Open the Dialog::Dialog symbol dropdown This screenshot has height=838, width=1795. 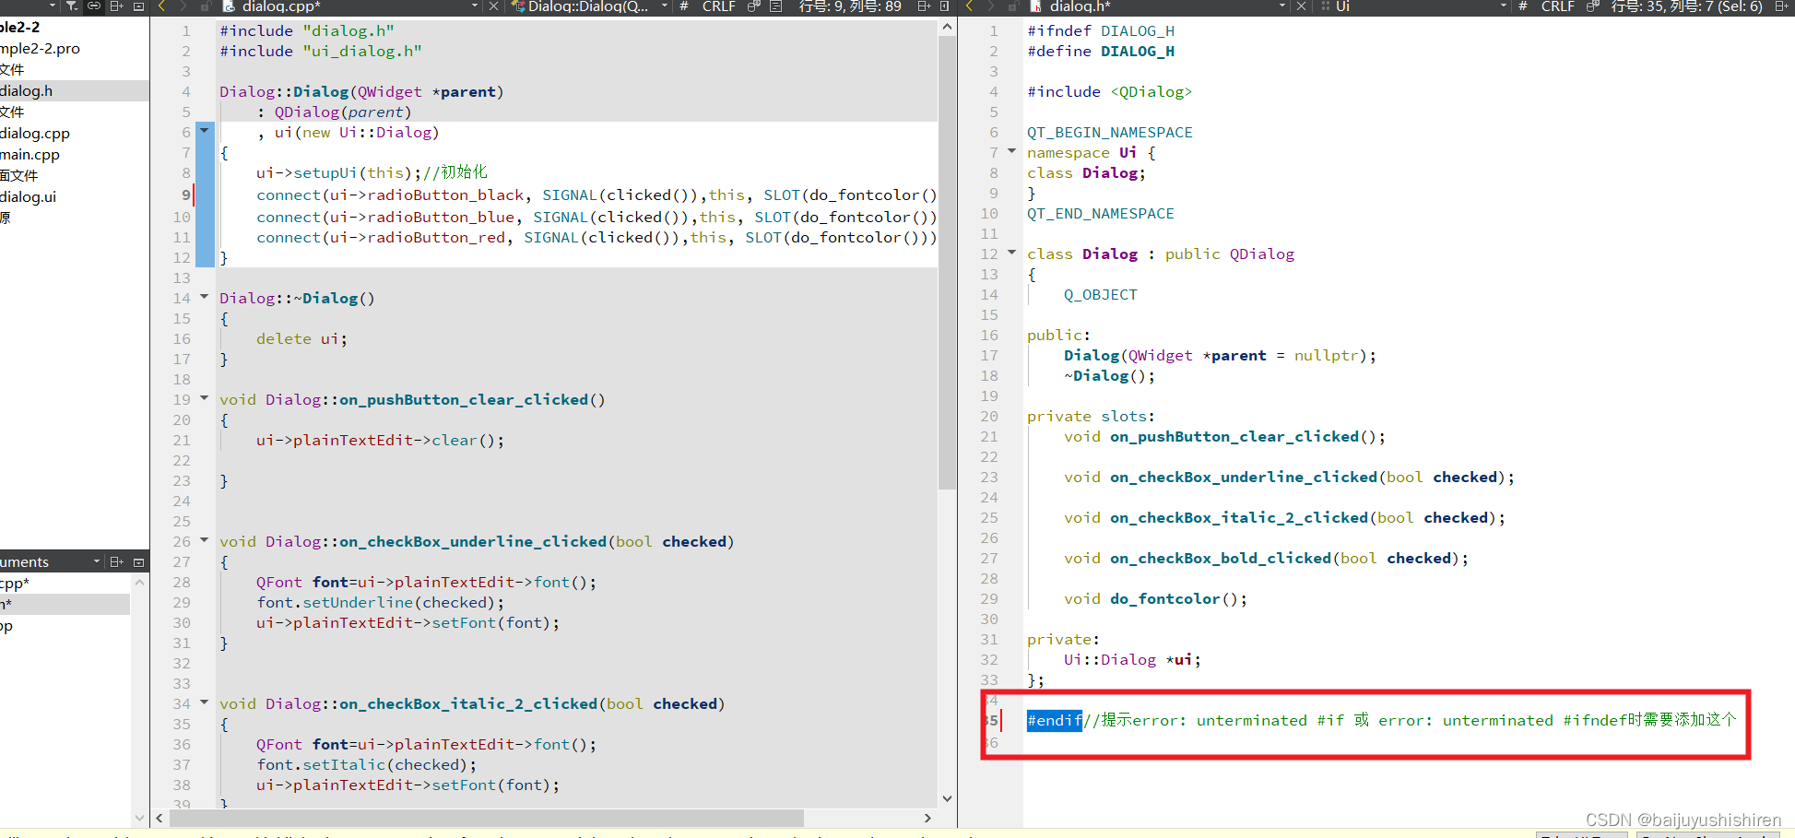coord(663,6)
